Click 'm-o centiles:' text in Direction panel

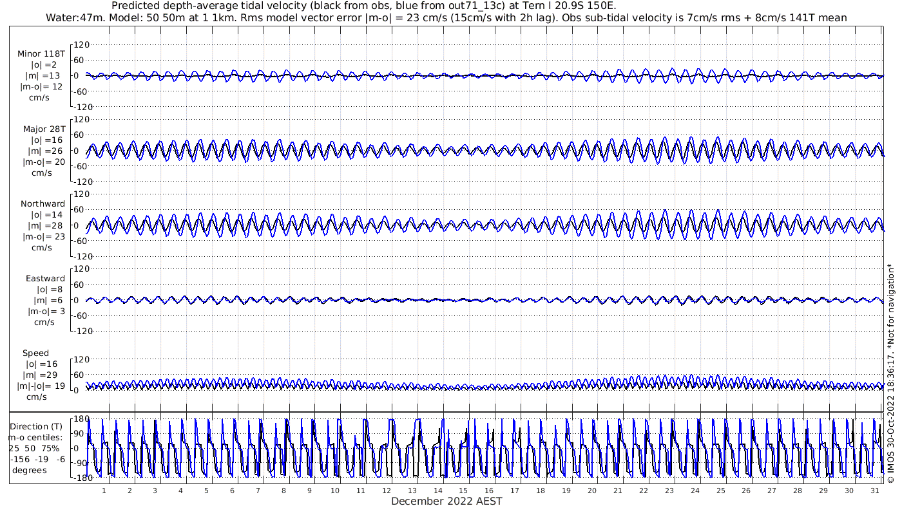tap(35, 437)
